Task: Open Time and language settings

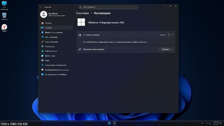Action: [x=50, y=56]
